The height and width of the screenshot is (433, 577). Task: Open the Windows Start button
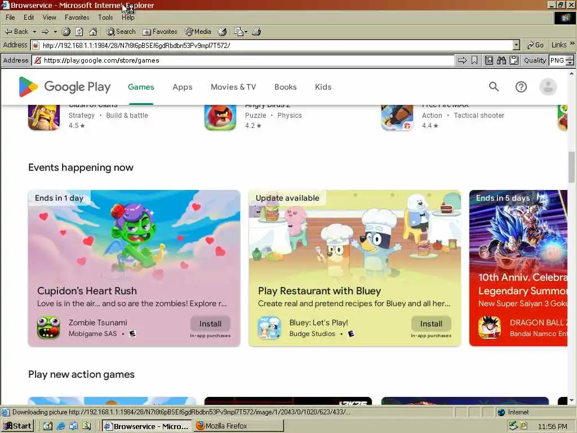17,426
